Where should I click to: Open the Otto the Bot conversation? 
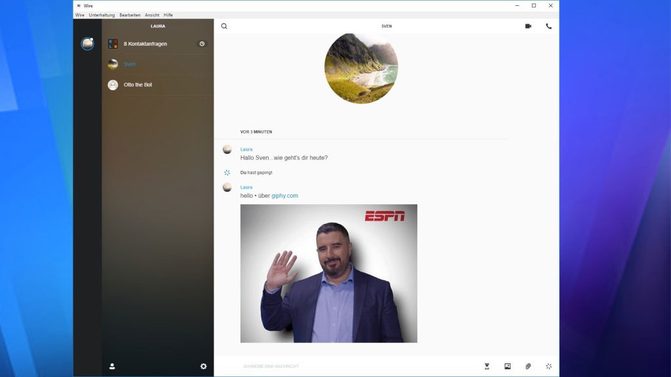pyautogui.click(x=138, y=84)
